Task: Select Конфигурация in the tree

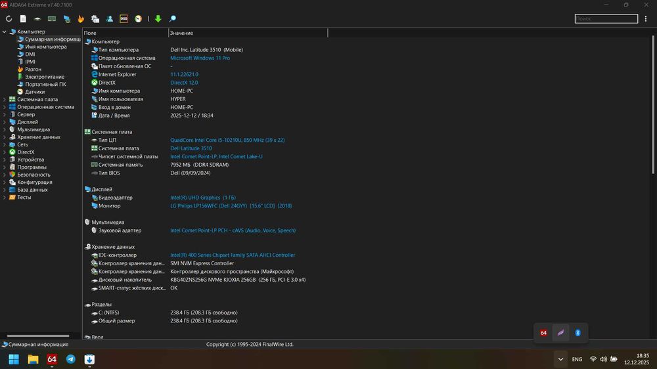Action: pyautogui.click(x=31, y=183)
